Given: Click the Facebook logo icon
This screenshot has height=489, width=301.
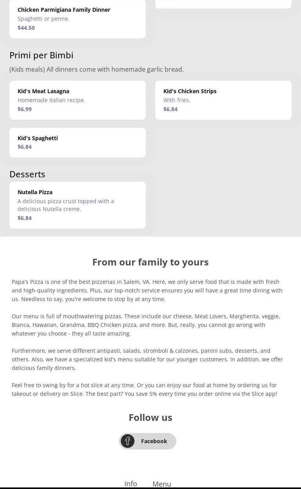Looking at the screenshot, I should pos(127,441).
